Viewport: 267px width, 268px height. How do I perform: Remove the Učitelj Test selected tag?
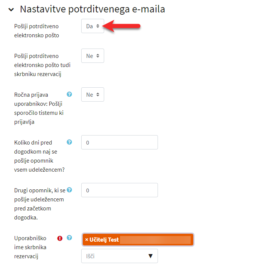[86, 240]
